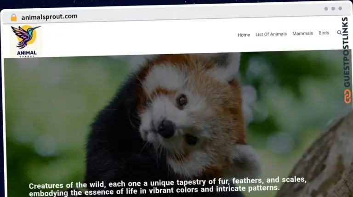The width and height of the screenshot is (353, 197).
Task: Click the hero tagline about creatures of the wild
Action: point(168,185)
